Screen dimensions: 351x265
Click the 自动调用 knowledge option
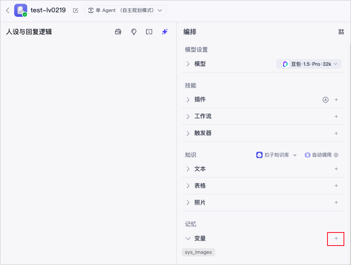tap(318, 155)
